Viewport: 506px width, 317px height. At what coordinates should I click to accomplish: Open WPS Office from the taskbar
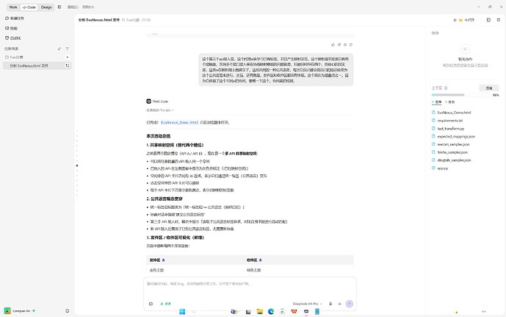click(x=294, y=312)
